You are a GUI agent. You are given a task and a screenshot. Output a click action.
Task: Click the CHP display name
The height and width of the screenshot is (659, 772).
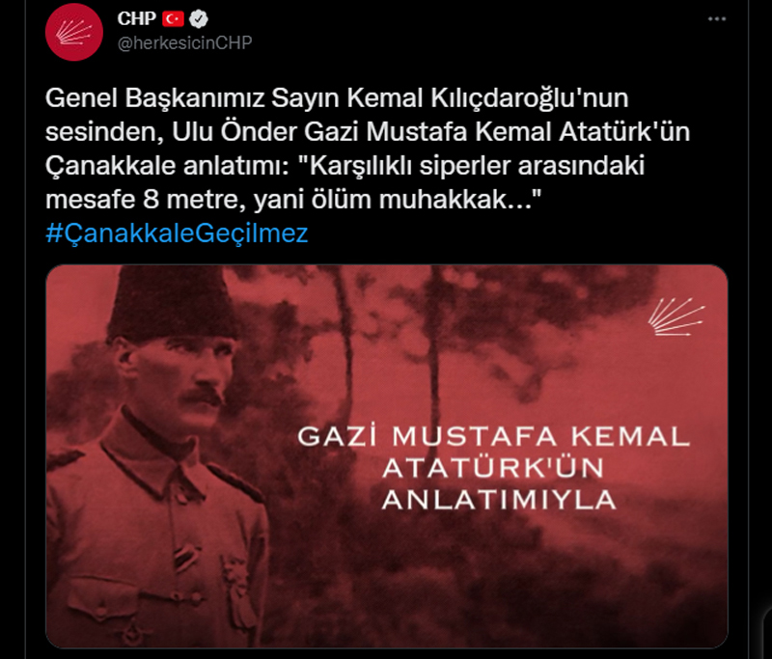pos(136,18)
